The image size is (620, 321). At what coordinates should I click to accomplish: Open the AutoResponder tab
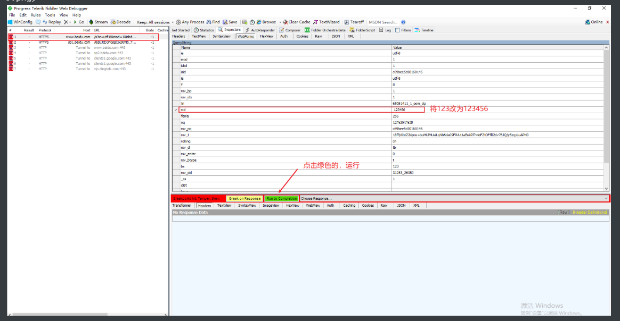(260, 30)
